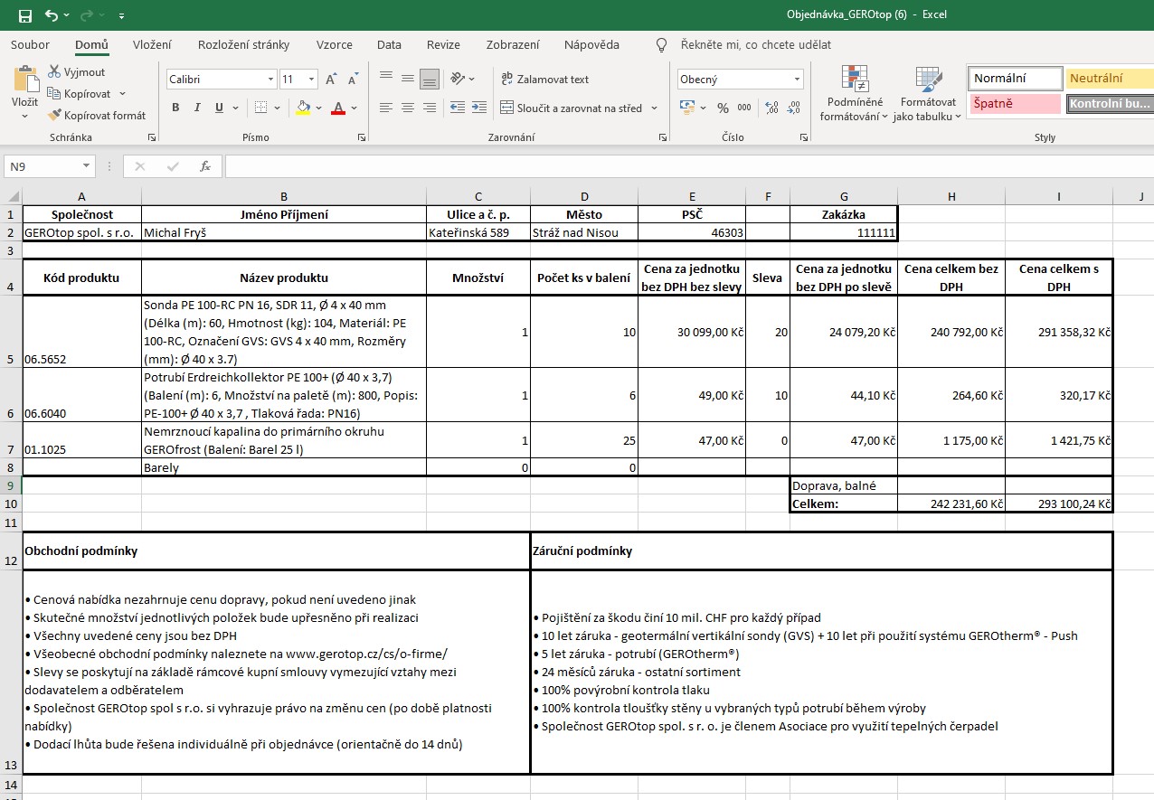Open the Name Box dropdown arrow

tap(87, 166)
